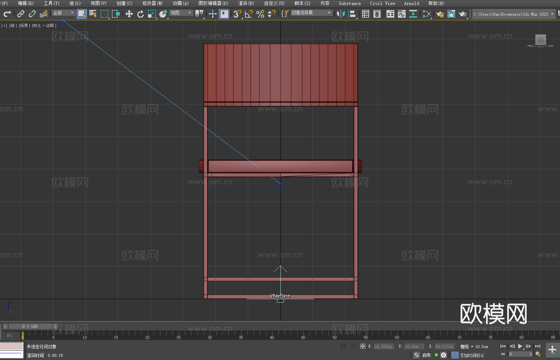Screen dimensions: 560x360
Task: Activate the Select Object tool
Action: tap(81, 14)
